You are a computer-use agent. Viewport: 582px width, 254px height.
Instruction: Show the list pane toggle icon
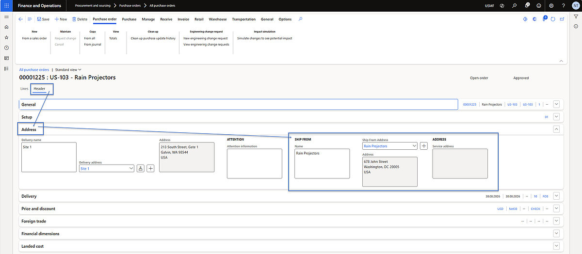[30, 19]
